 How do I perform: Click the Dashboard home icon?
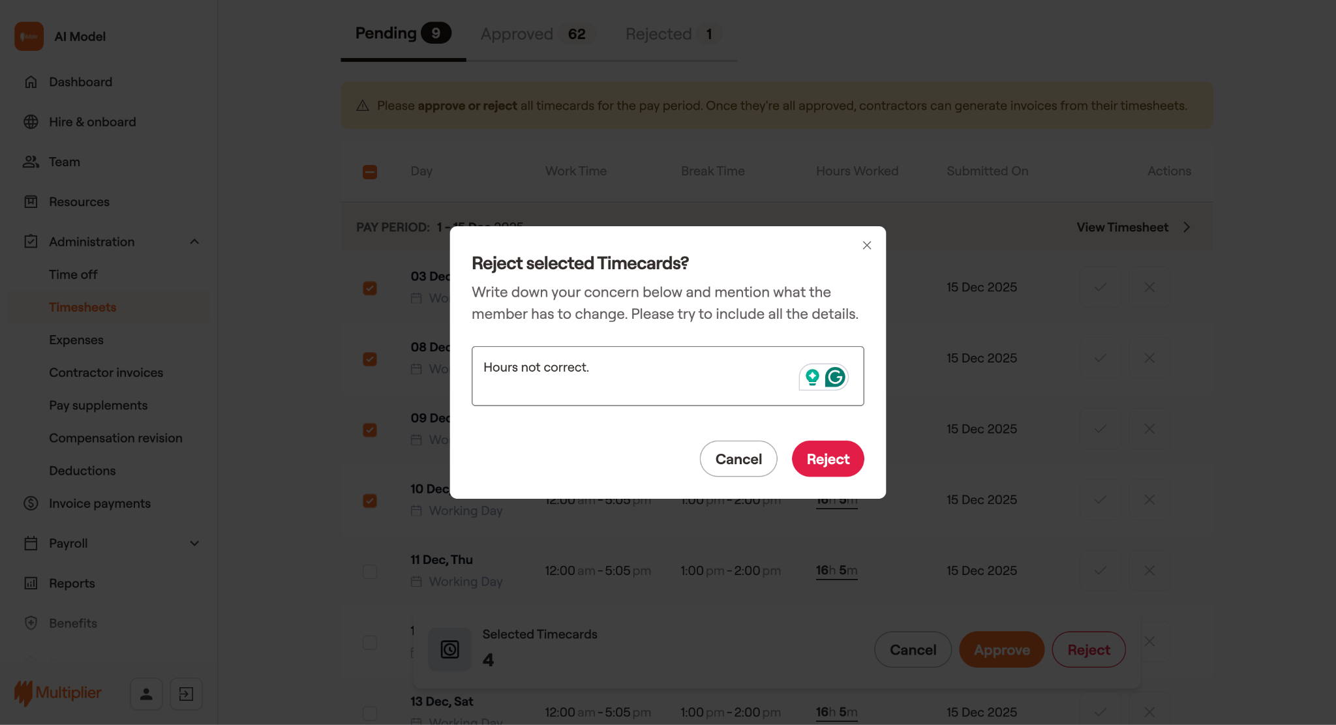[x=31, y=82]
